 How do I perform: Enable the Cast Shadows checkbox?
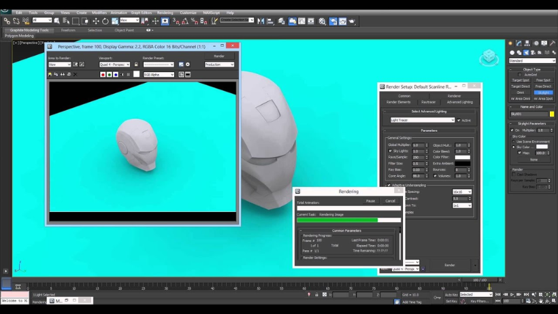pos(514,175)
